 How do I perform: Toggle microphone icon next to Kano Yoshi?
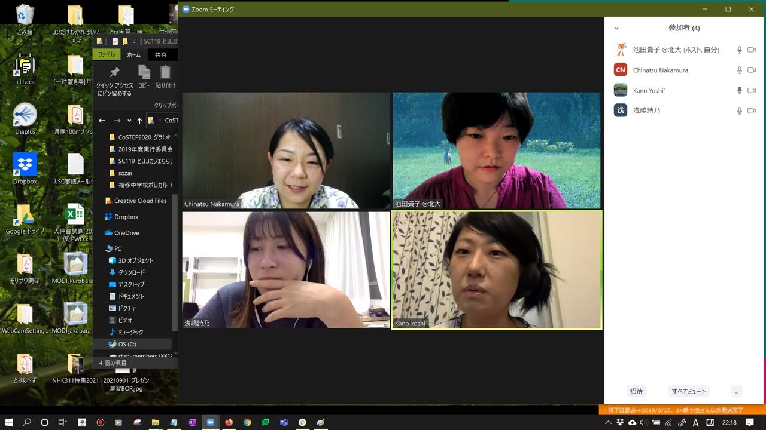click(x=740, y=91)
